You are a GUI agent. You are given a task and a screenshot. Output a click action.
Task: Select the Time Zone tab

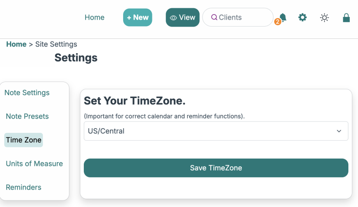[x=24, y=140]
